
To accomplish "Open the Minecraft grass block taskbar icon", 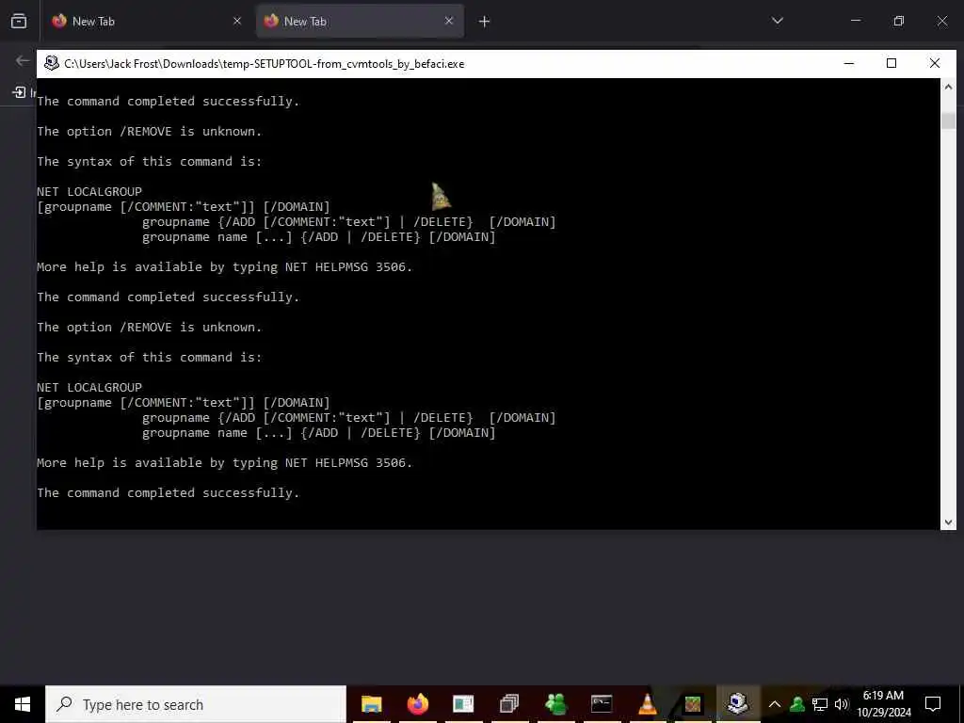I will click(692, 704).
